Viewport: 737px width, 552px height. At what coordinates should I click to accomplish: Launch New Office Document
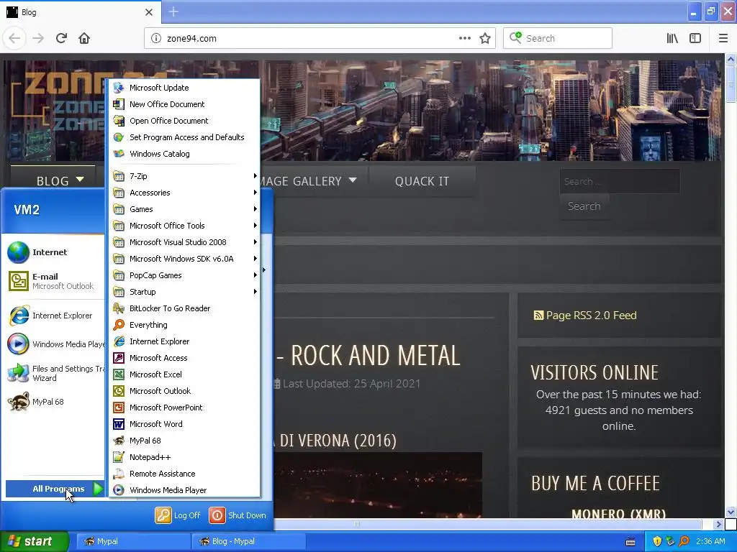pos(184,104)
